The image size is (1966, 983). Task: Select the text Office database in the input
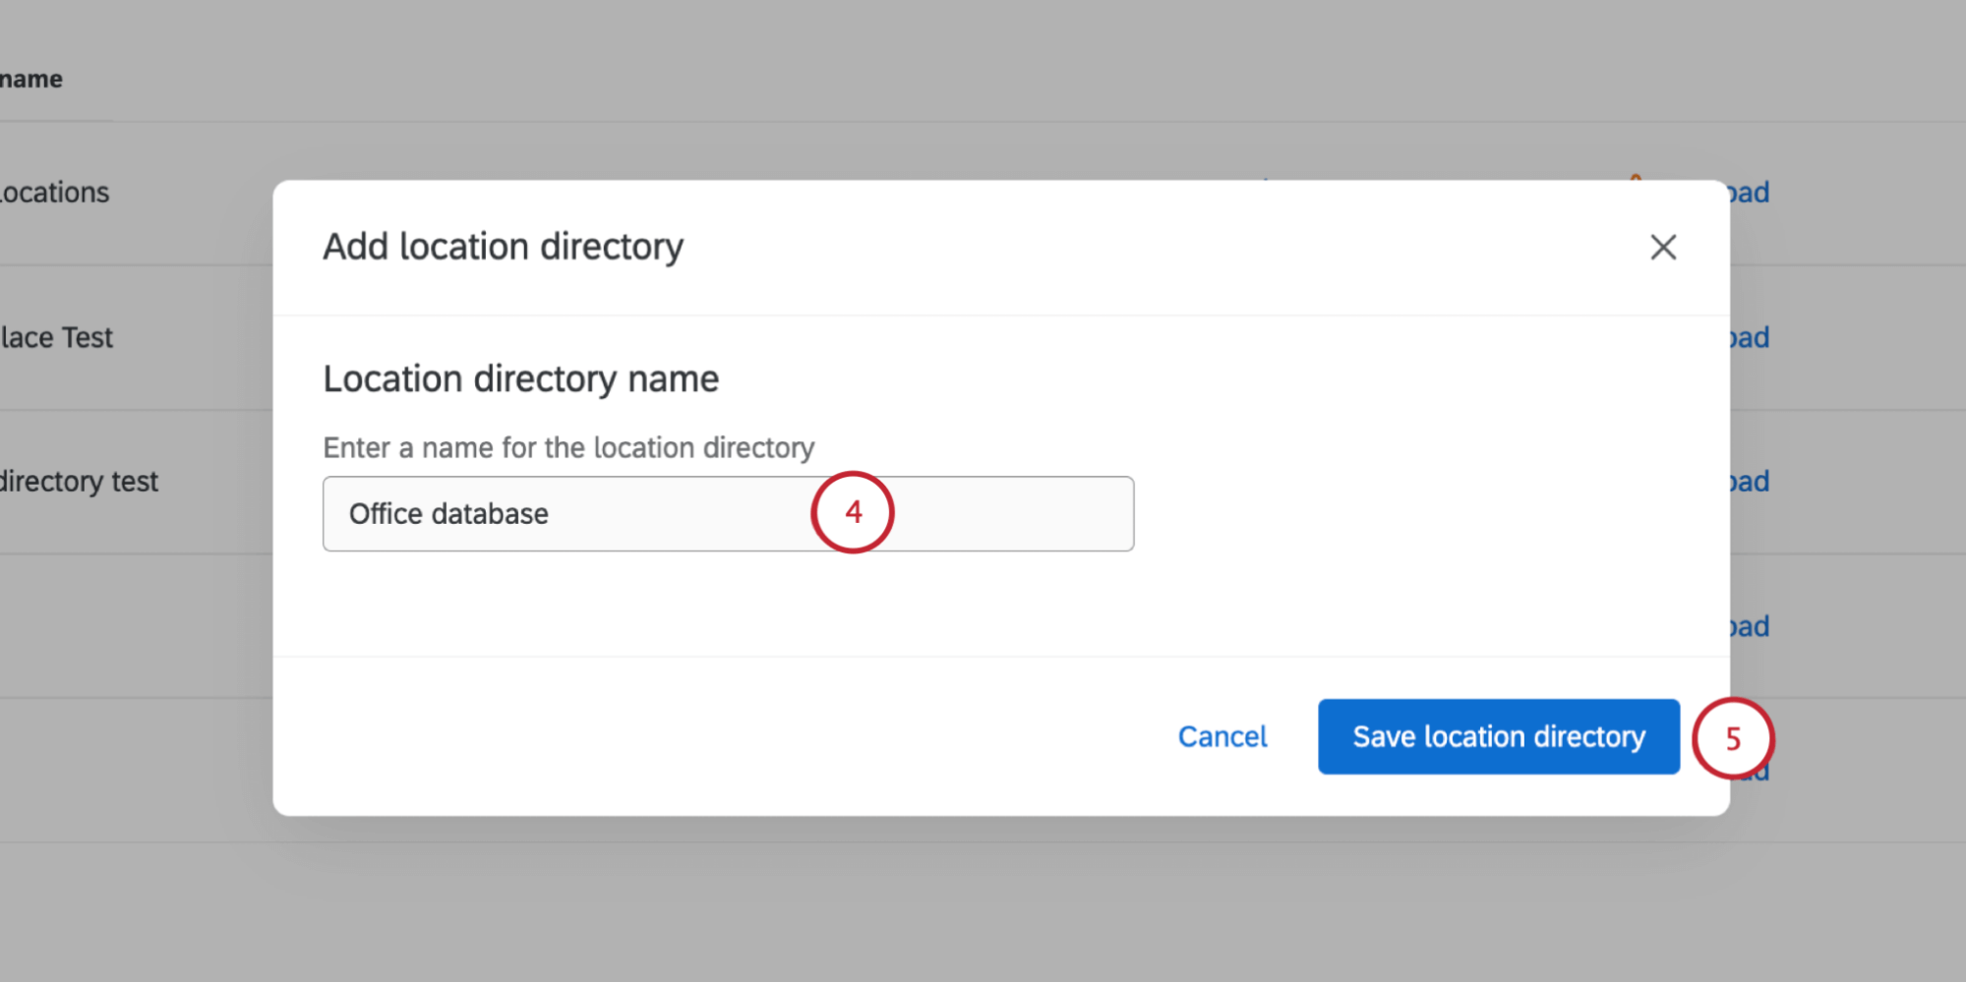(x=449, y=513)
